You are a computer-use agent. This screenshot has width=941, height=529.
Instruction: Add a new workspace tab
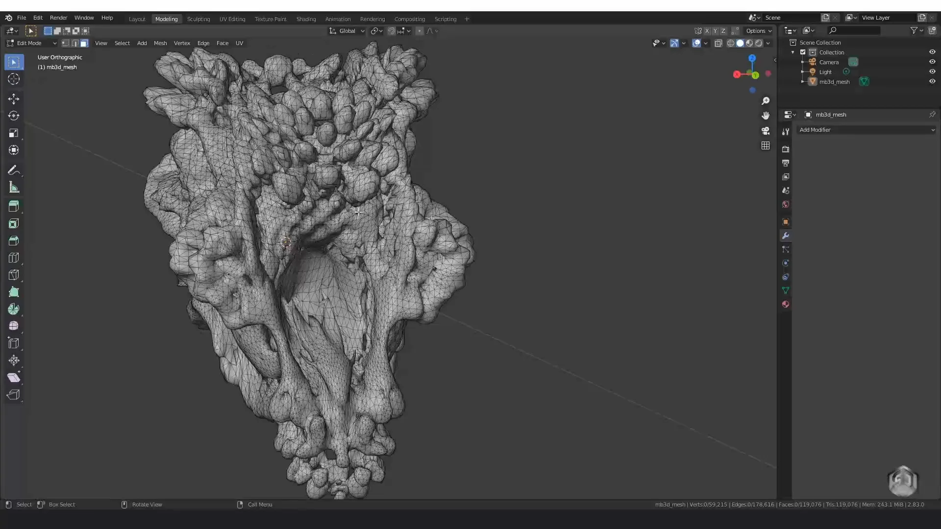click(467, 19)
